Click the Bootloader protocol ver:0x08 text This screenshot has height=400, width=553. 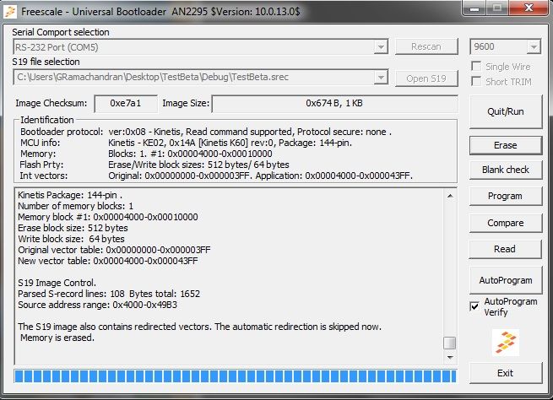pyautogui.click(x=250, y=132)
